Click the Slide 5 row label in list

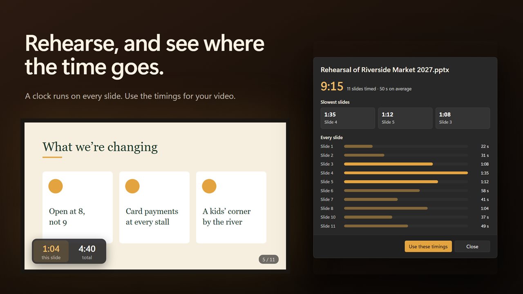pyautogui.click(x=327, y=182)
